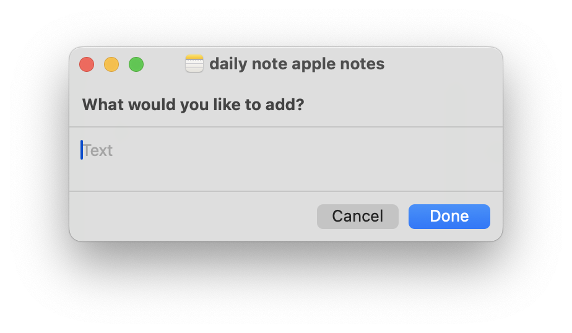Zoom the window with the green button
572x333 pixels.
click(x=136, y=64)
